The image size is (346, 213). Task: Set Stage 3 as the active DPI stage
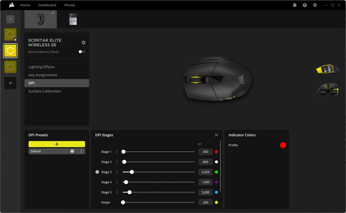click(97, 172)
